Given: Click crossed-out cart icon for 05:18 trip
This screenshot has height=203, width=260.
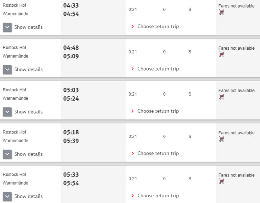Looking at the screenshot, I should pos(221,139).
